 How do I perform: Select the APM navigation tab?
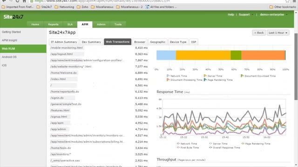pyautogui.click(x=85, y=25)
